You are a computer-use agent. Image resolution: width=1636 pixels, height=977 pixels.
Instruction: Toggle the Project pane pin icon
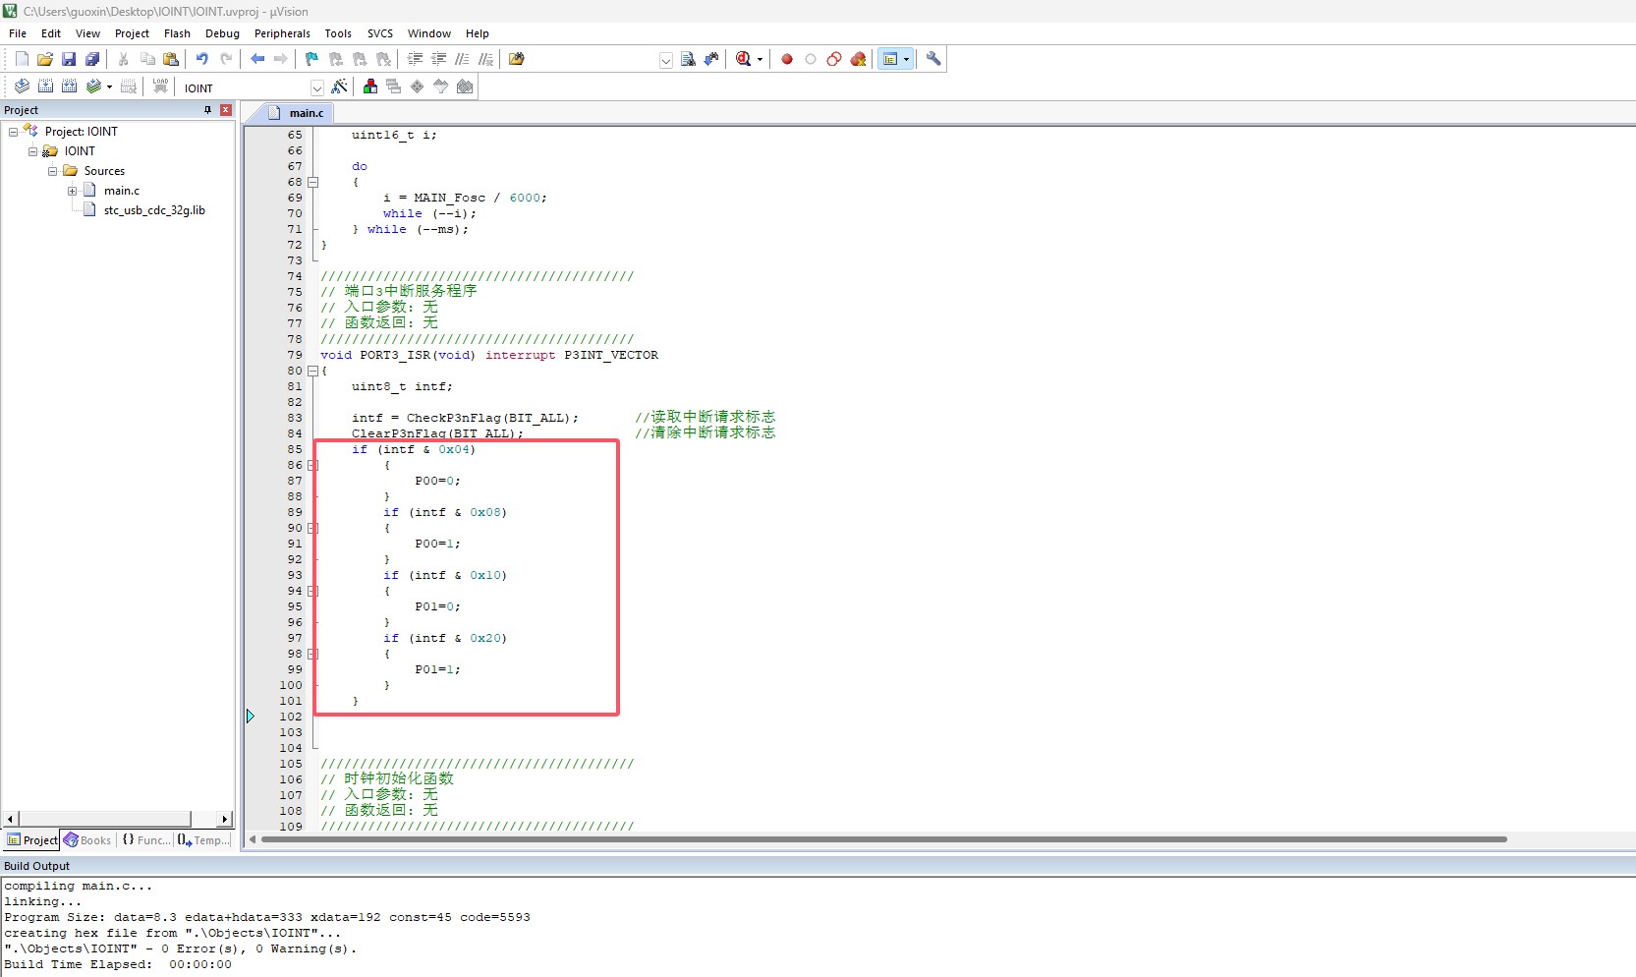click(208, 110)
